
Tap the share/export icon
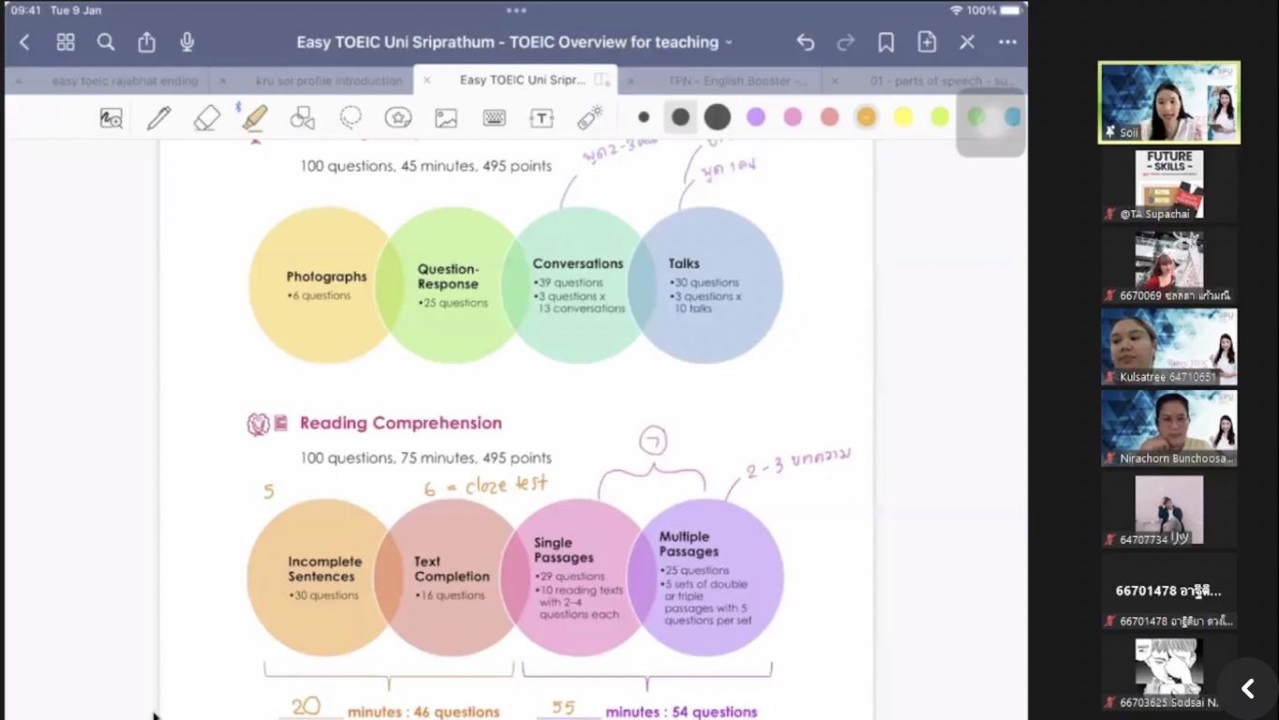pos(146,42)
